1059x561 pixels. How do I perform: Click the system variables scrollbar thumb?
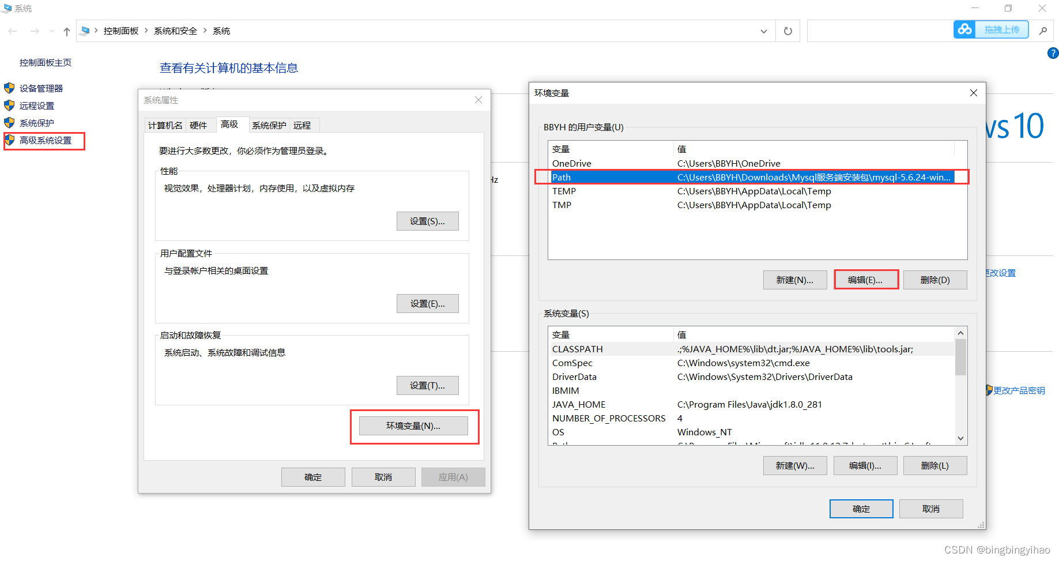960,357
